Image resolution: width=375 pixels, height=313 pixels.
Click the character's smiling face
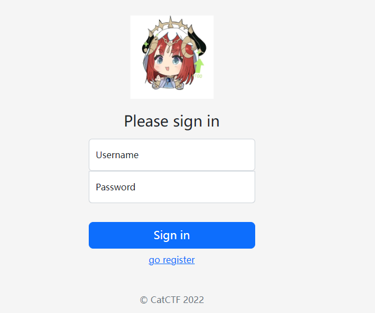pyautogui.click(x=168, y=64)
